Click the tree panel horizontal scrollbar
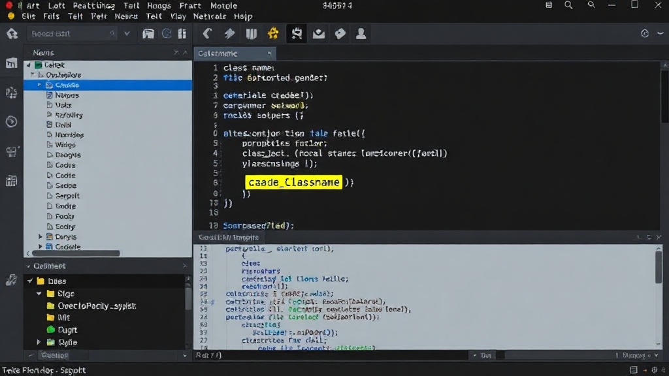This screenshot has width=669, height=376. point(76,253)
